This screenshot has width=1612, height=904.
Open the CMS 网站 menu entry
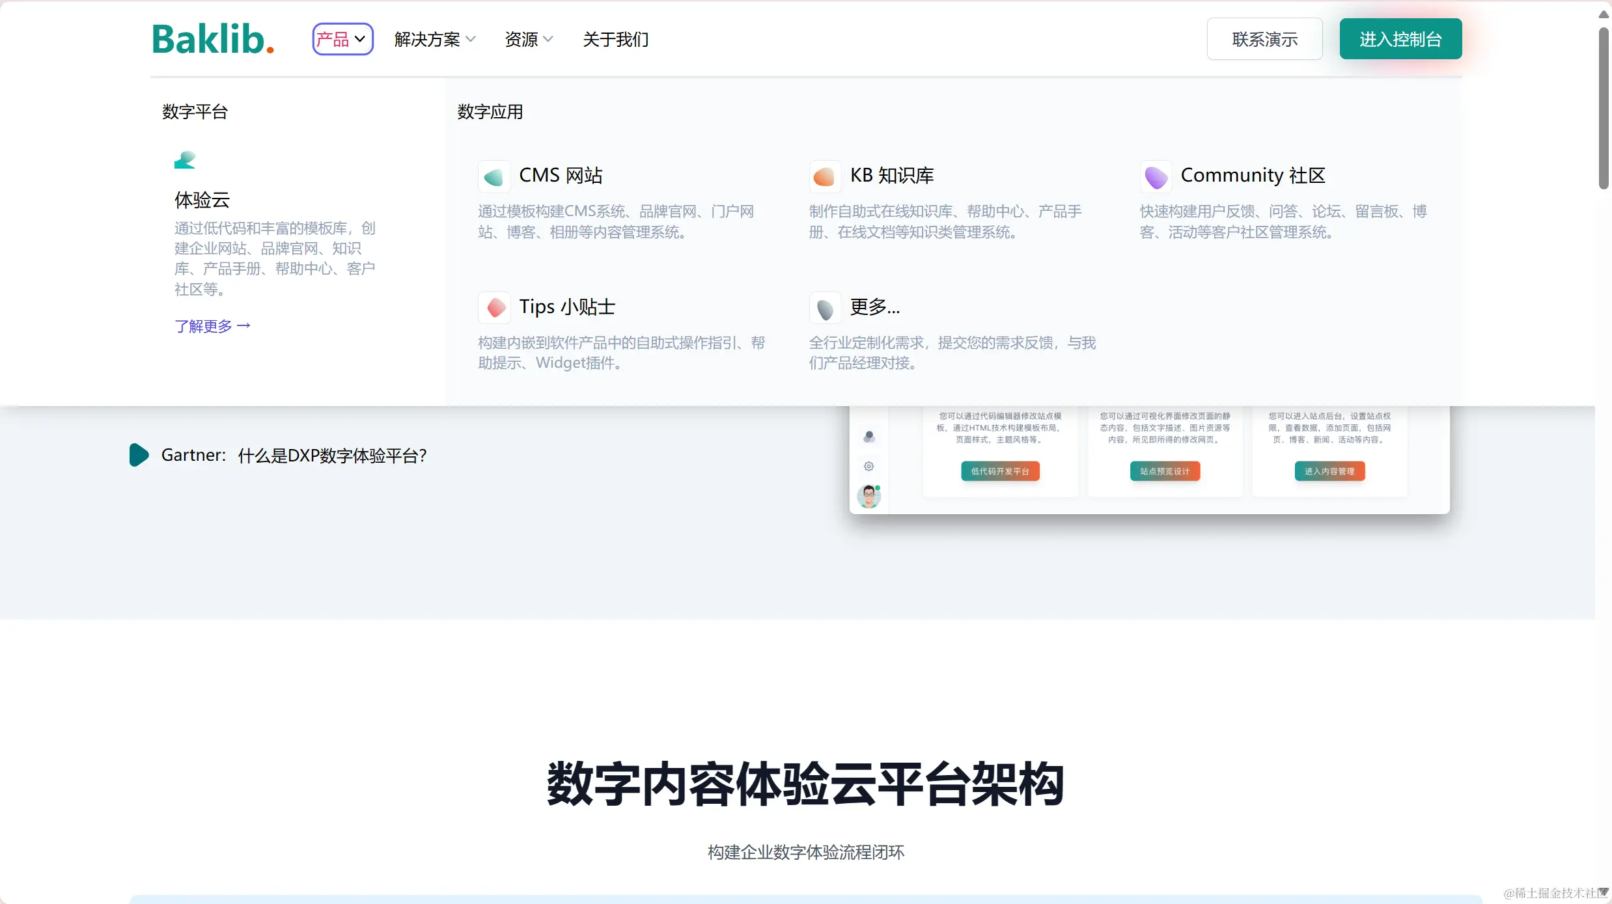coord(561,175)
